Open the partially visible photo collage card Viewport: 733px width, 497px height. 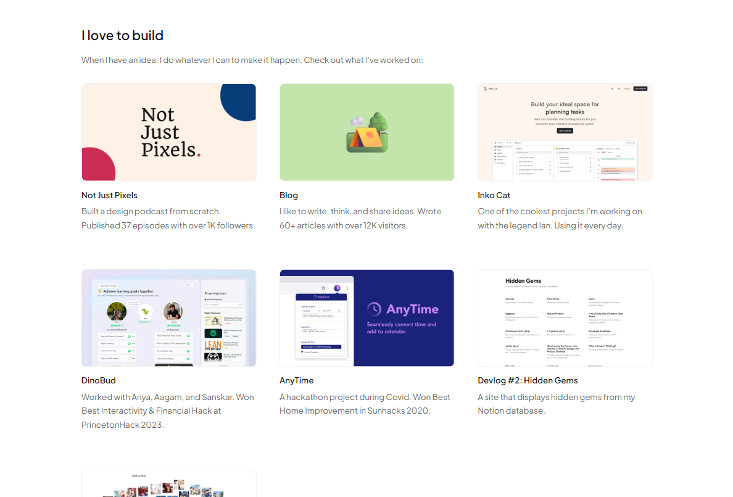(x=169, y=483)
